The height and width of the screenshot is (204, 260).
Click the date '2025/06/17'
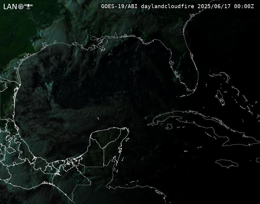tap(214, 6)
